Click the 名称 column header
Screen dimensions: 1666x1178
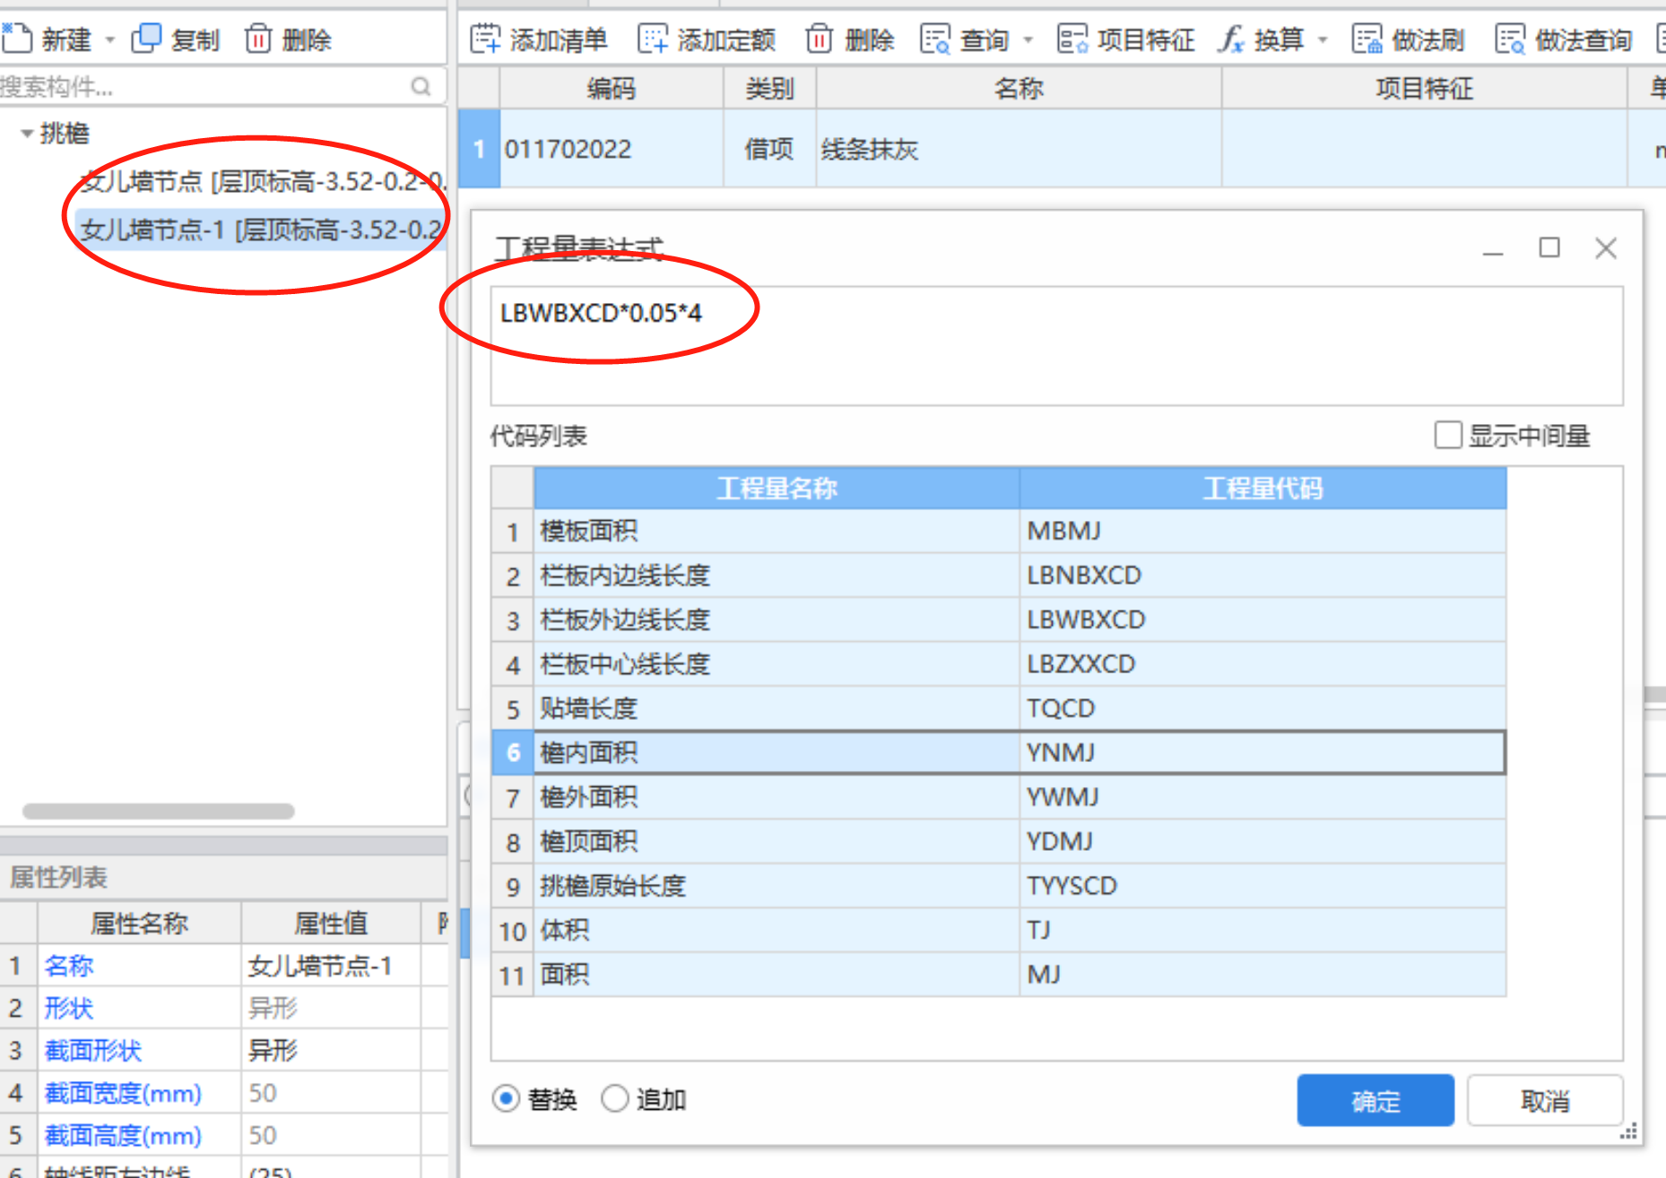click(x=1019, y=89)
